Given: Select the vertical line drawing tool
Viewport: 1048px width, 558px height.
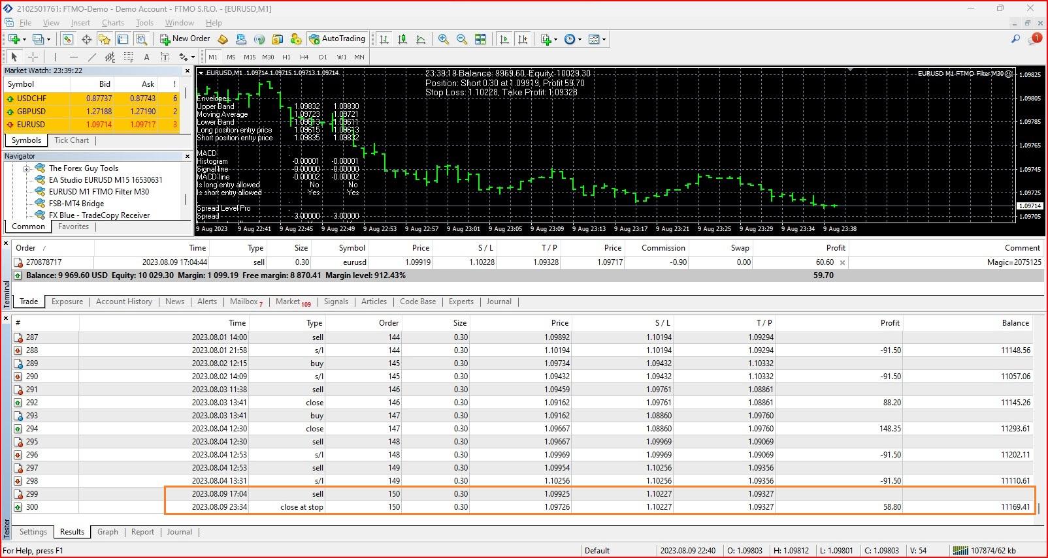Looking at the screenshot, I should (56, 57).
